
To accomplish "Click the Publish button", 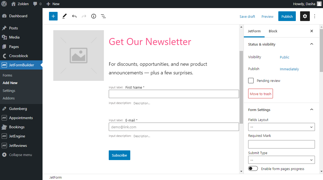I will point(287,16).
